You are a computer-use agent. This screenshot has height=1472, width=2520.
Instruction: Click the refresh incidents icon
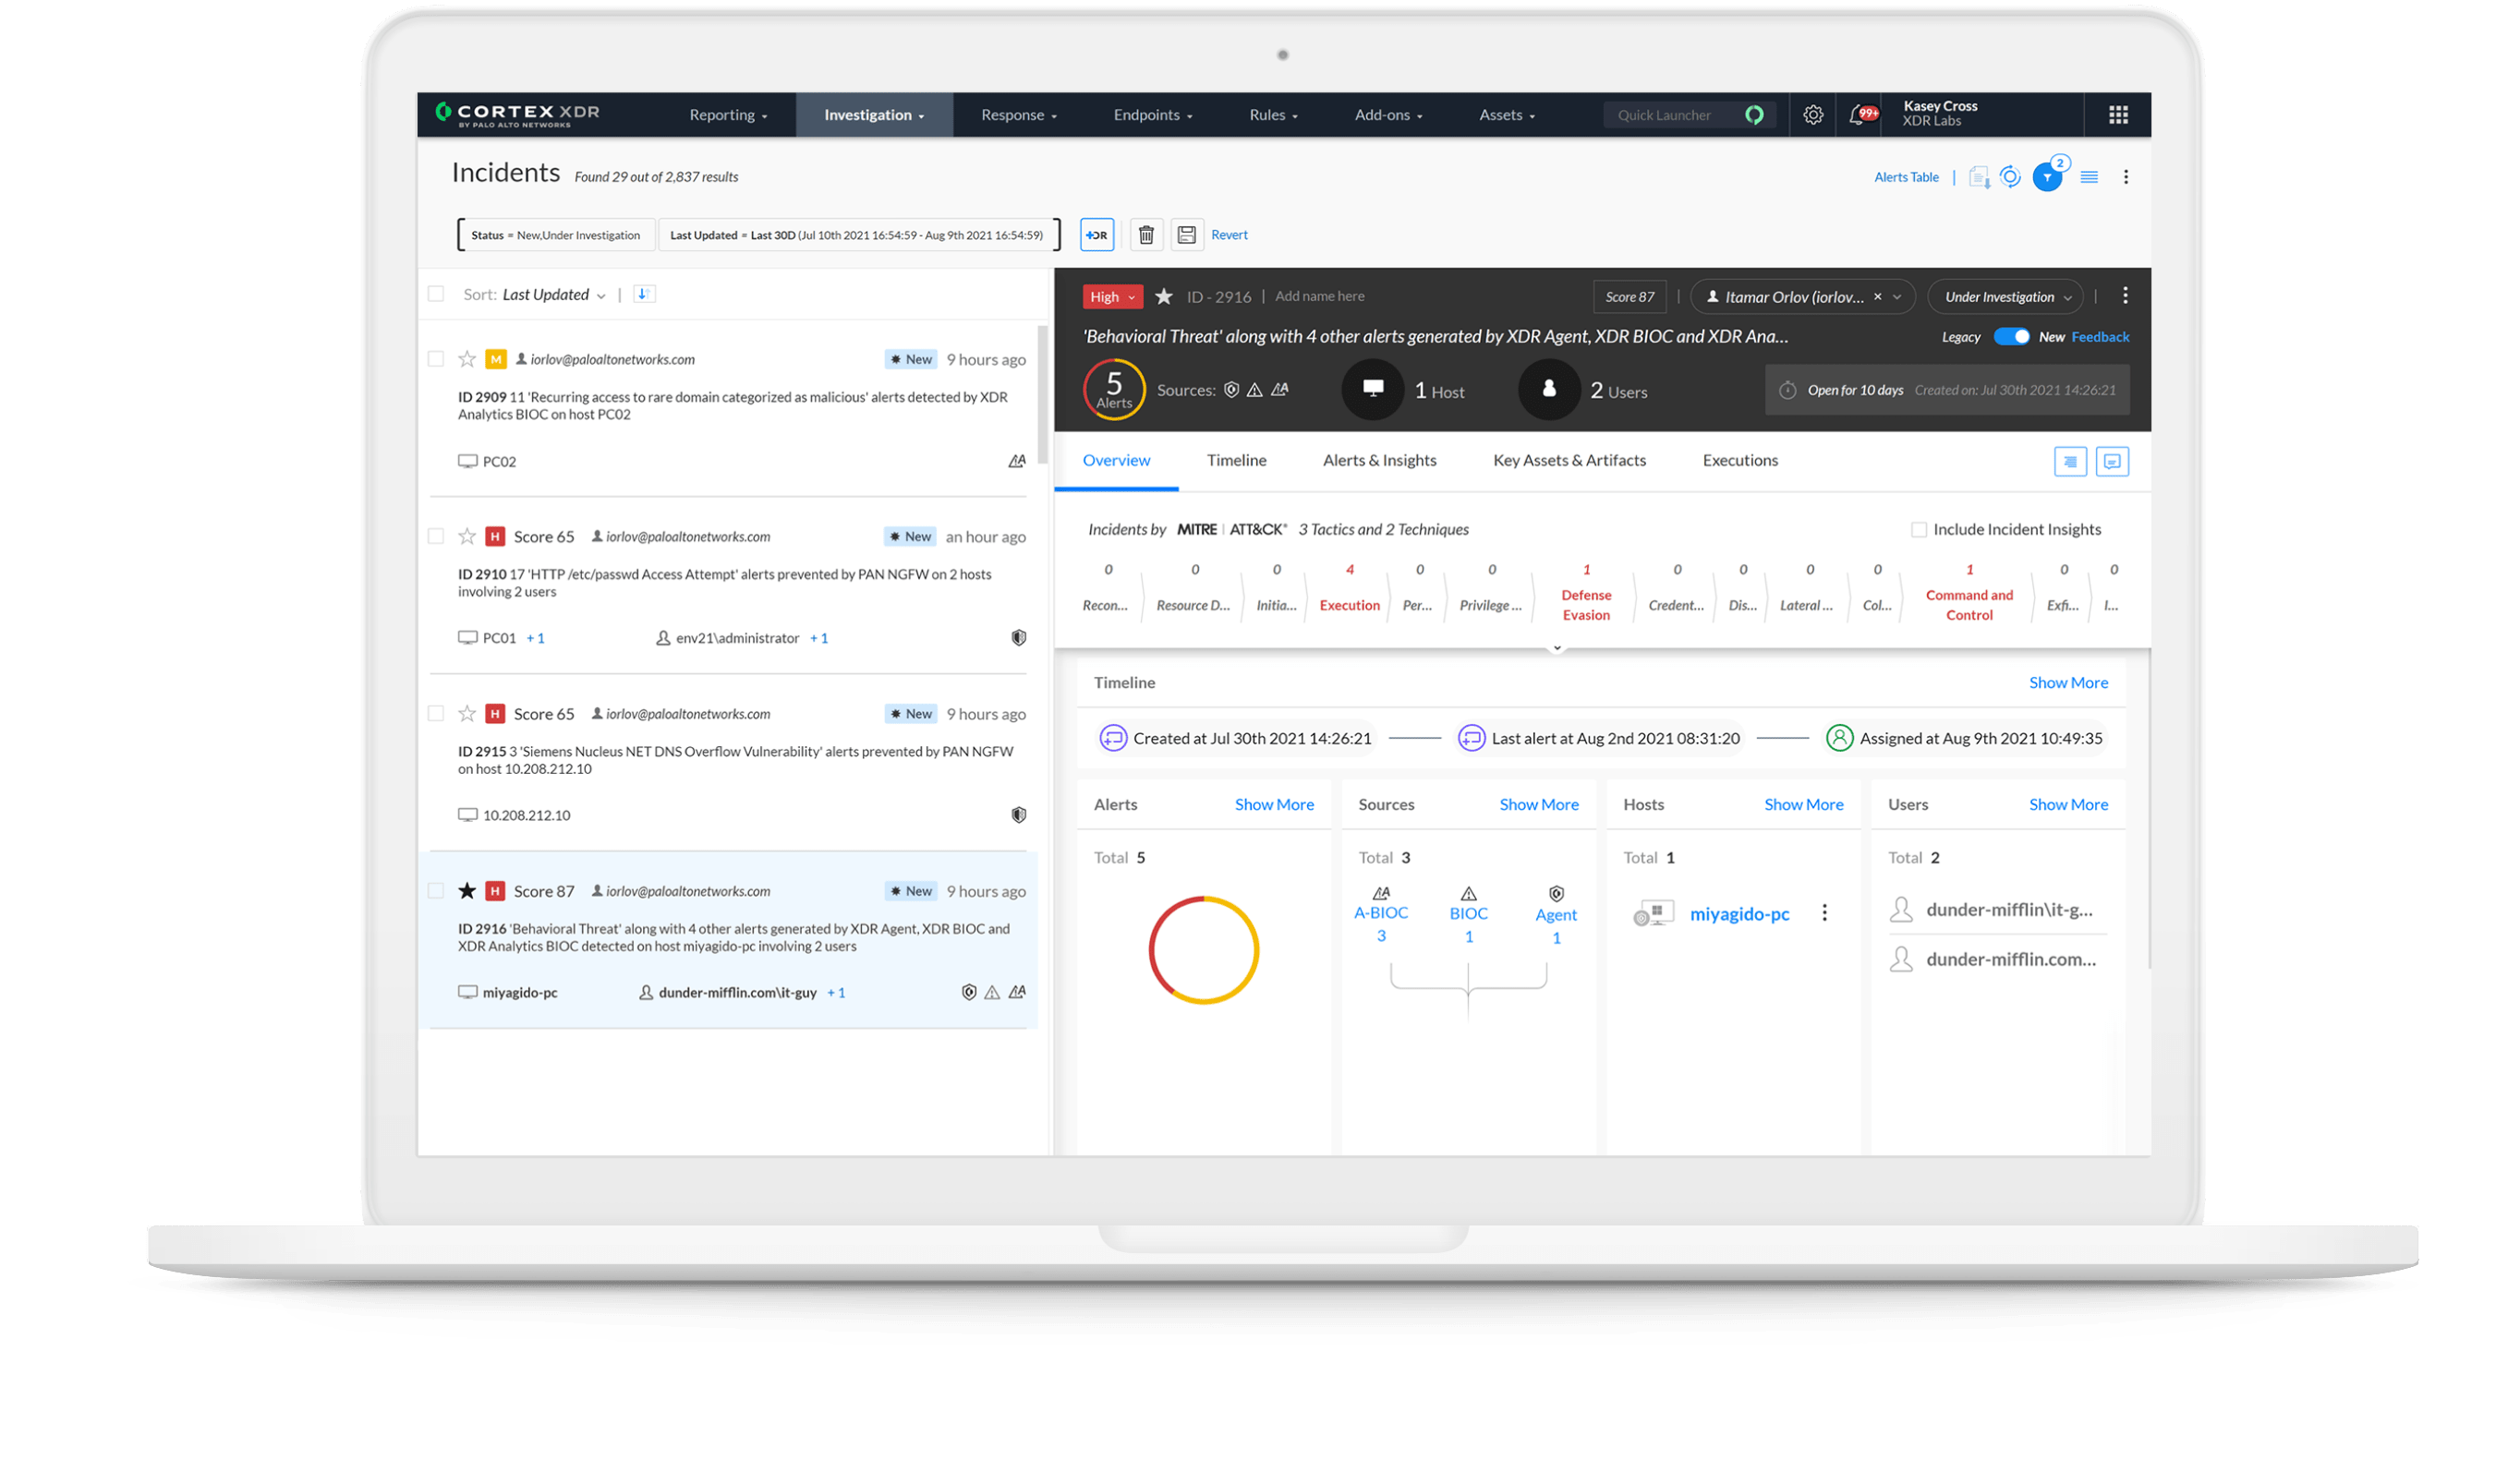coord(2010,176)
